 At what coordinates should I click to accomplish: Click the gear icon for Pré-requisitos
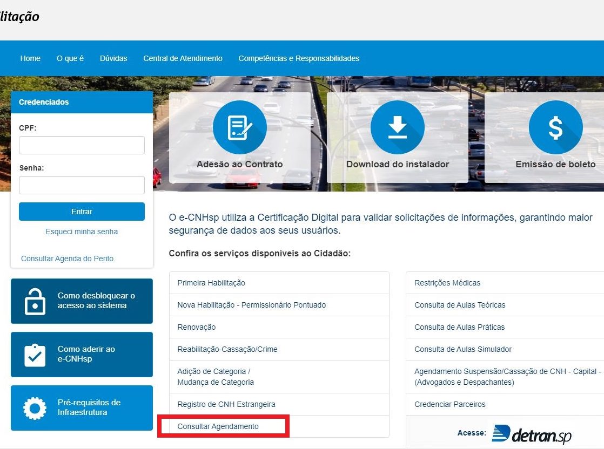pyautogui.click(x=35, y=408)
